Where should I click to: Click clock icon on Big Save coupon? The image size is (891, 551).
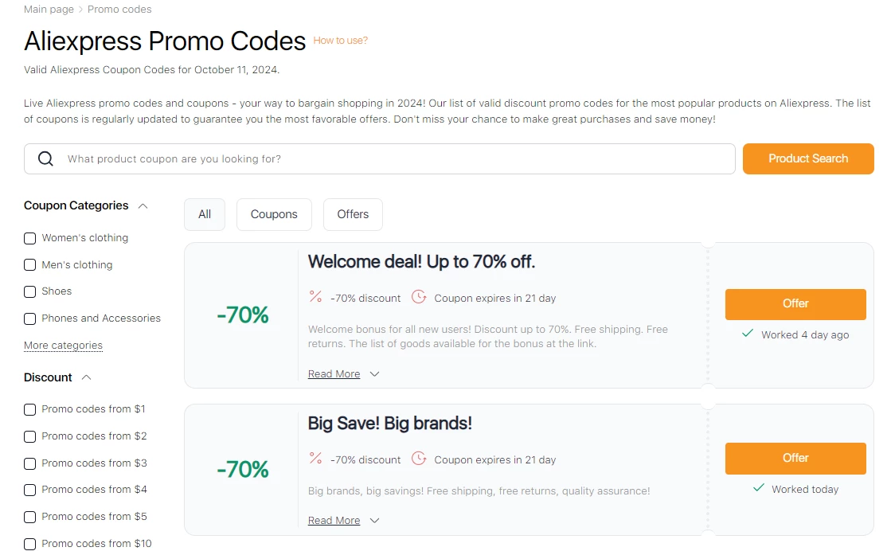tap(419, 459)
